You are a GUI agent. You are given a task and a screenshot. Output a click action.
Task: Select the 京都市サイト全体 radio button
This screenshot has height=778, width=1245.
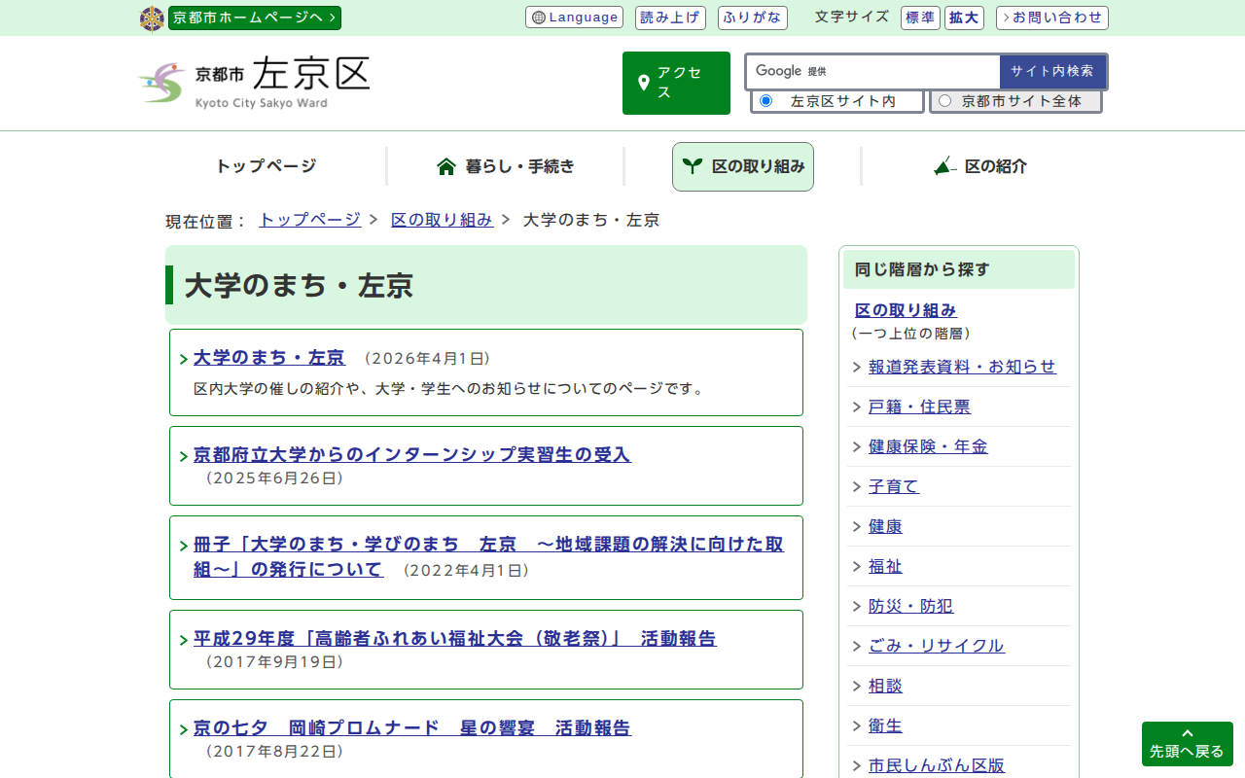point(944,101)
